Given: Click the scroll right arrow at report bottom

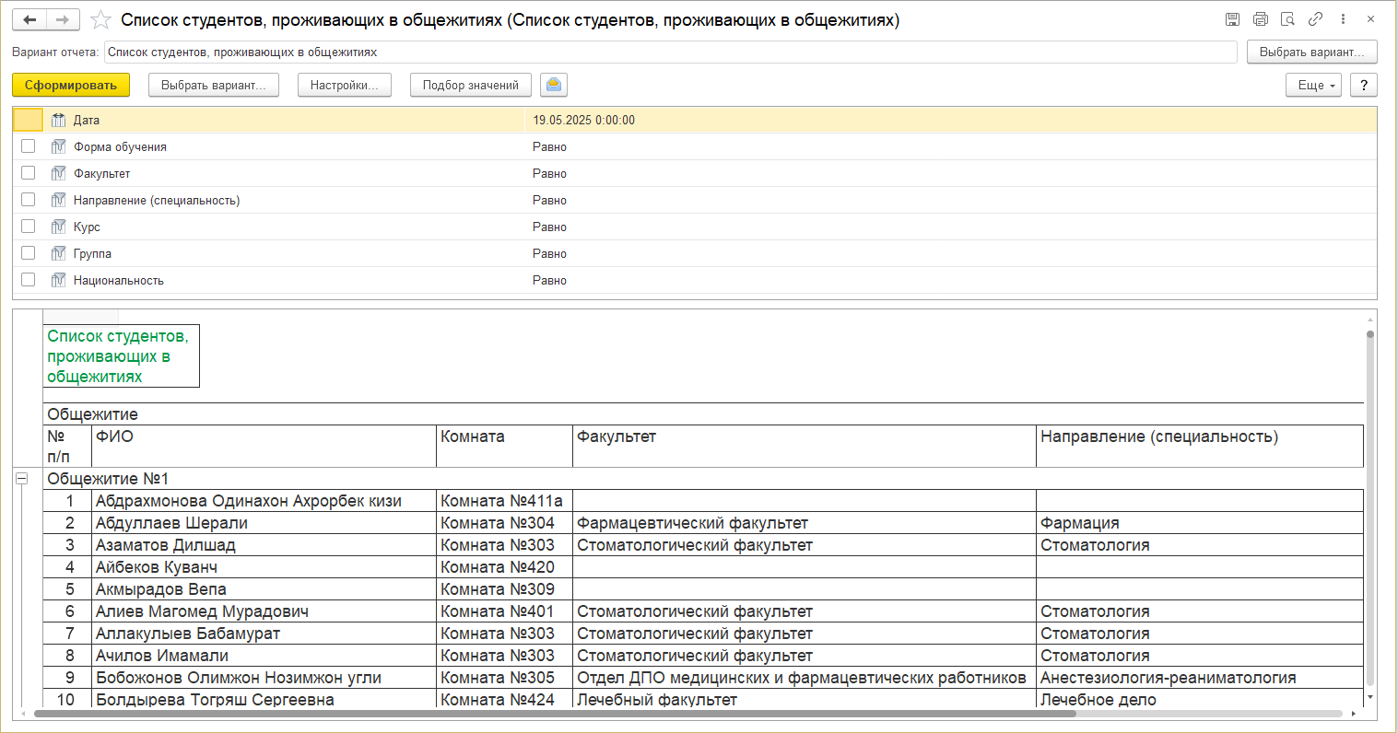Looking at the screenshot, I should click(1353, 714).
